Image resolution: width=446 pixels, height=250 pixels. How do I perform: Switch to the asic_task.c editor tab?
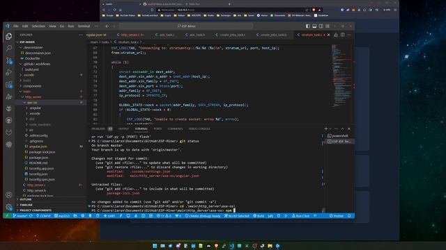(164, 35)
